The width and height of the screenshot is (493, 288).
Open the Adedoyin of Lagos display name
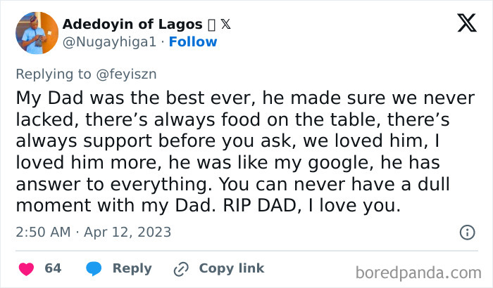coord(131,24)
